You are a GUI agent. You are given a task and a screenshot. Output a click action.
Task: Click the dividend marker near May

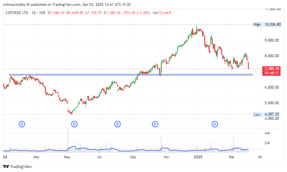(x=74, y=124)
